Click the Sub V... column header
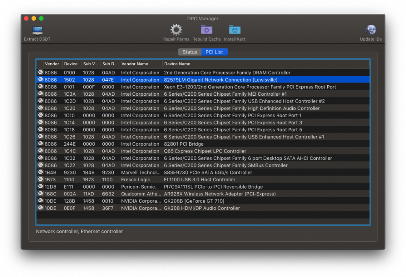 coord(91,64)
